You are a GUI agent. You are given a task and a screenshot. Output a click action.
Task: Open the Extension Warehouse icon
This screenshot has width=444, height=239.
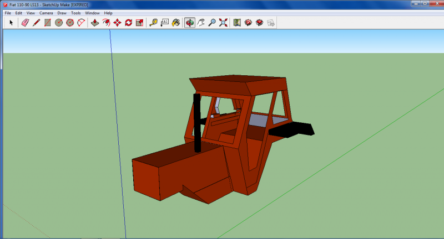click(x=259, y=23)
